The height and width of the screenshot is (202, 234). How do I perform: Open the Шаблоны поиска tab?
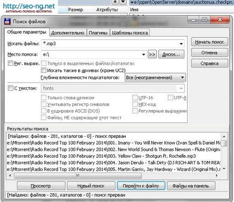(130, 33)
